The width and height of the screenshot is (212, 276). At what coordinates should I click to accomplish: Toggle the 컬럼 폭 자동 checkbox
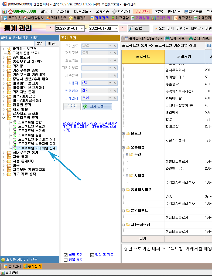pyautogui.click(x=92, y=255)
